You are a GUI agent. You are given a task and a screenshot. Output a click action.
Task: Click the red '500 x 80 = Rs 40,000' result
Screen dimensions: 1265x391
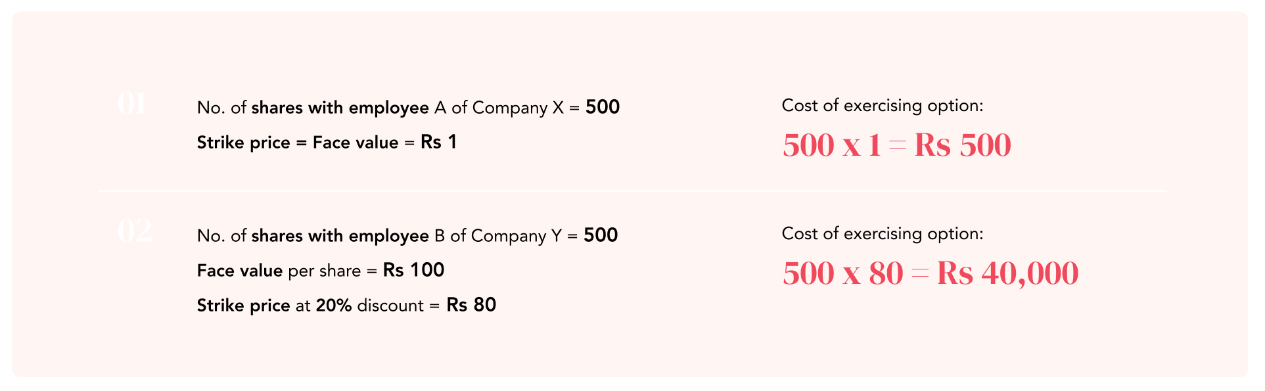click(931, 274)
